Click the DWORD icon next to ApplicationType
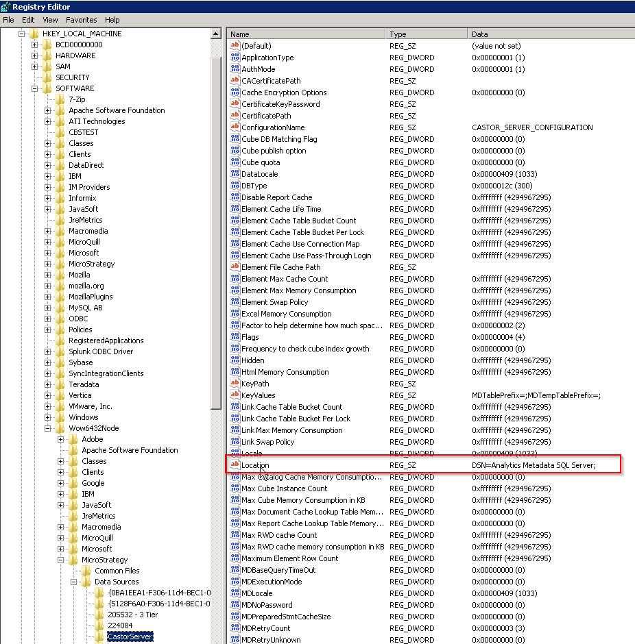 [x=235, y=58]
